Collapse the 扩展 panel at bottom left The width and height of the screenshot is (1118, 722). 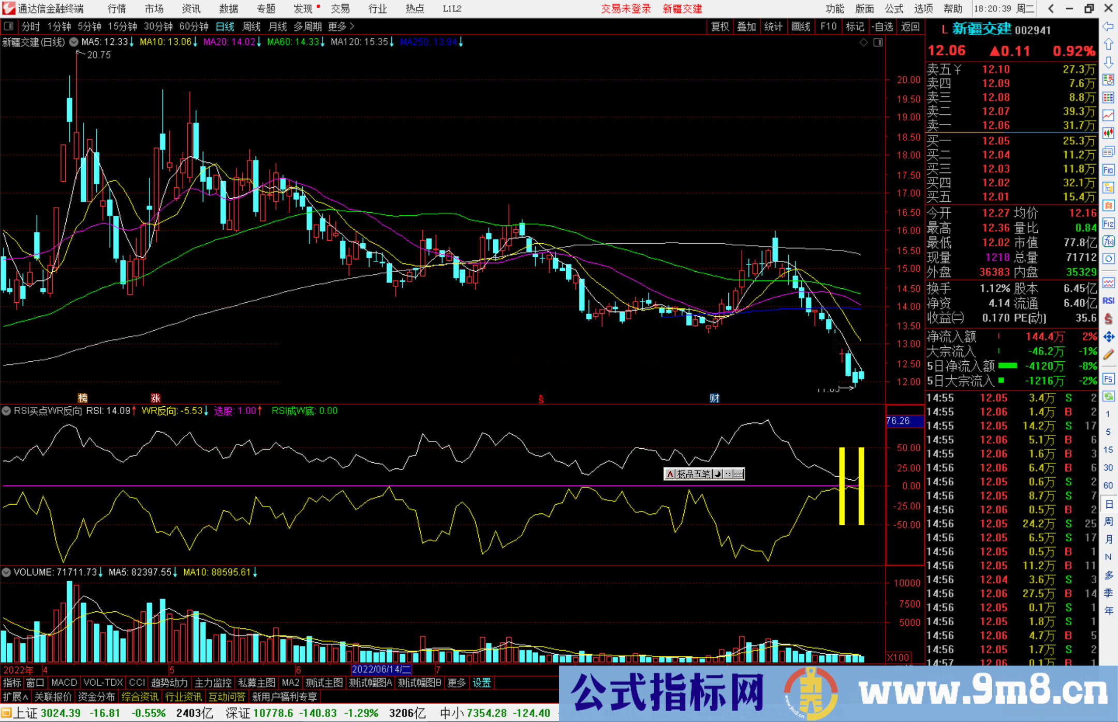pos(14,697)
